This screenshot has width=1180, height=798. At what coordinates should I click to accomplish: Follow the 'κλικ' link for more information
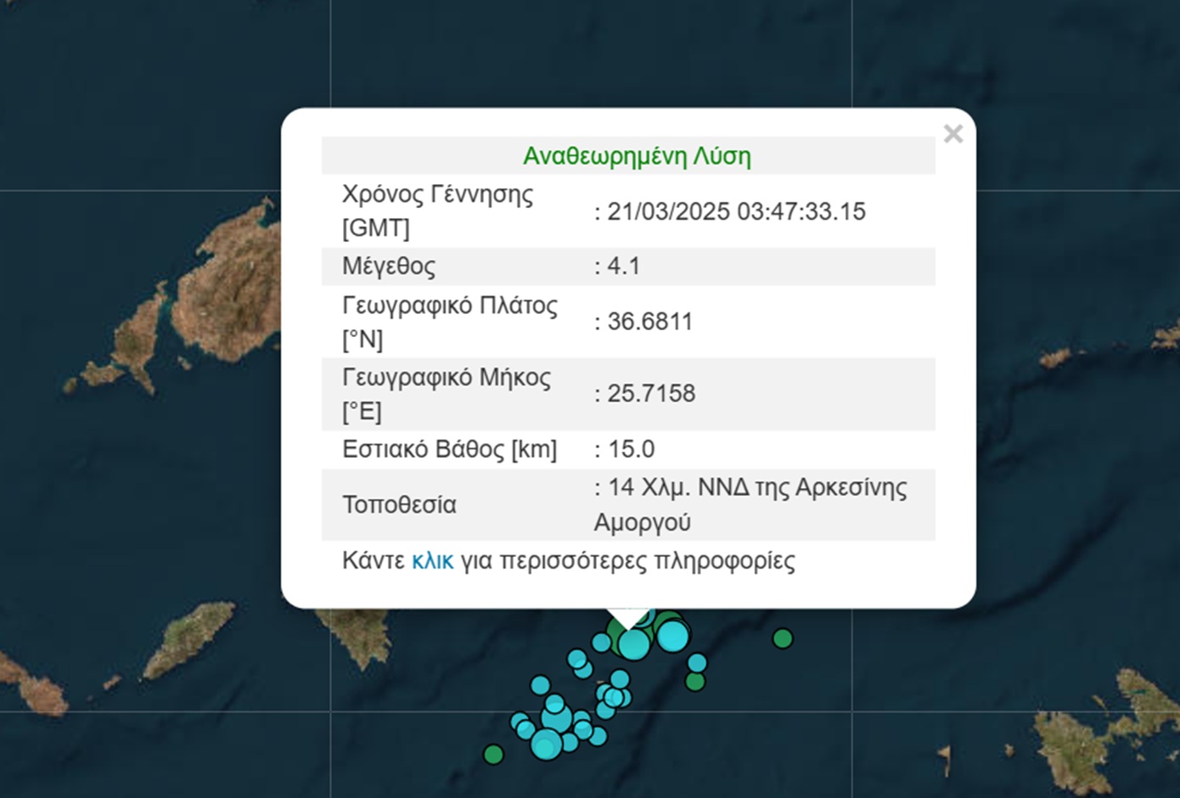(432, 561)
